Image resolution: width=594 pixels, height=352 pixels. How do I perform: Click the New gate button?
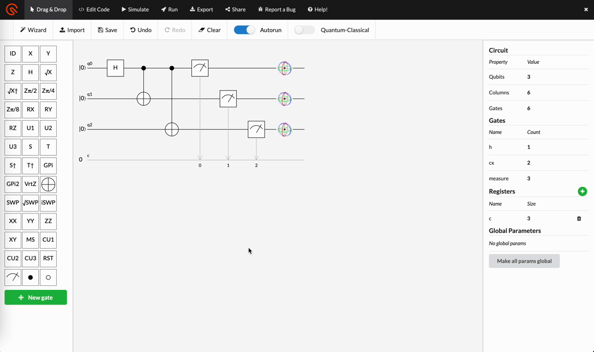[35, 297]
